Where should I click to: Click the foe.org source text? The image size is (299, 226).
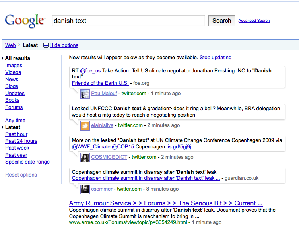pos(141,83)
